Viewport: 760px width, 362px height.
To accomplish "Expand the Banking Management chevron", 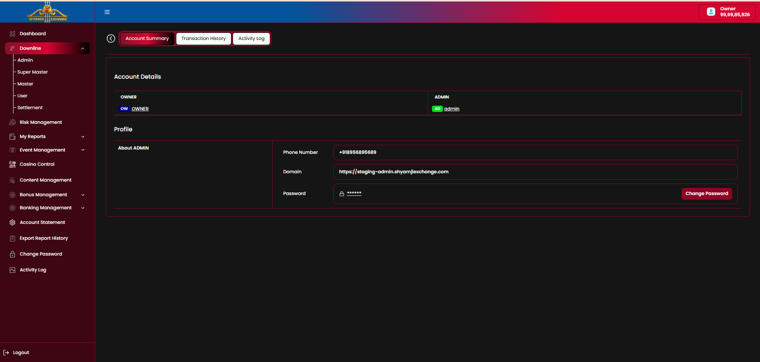I will (x=83, y=208).
